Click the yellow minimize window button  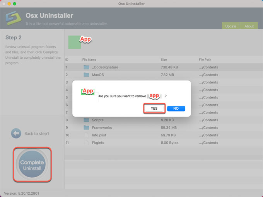click(9, 4)
